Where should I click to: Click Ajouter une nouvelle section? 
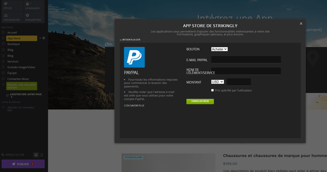pyautogui.click(x=22, y=86)
